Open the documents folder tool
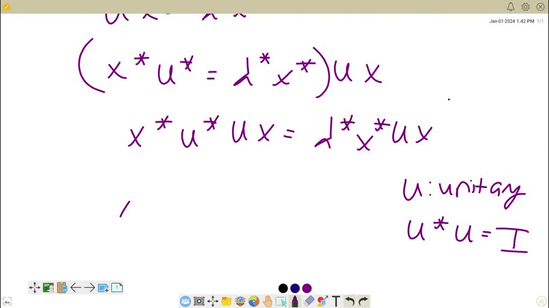 coord(226,301)
